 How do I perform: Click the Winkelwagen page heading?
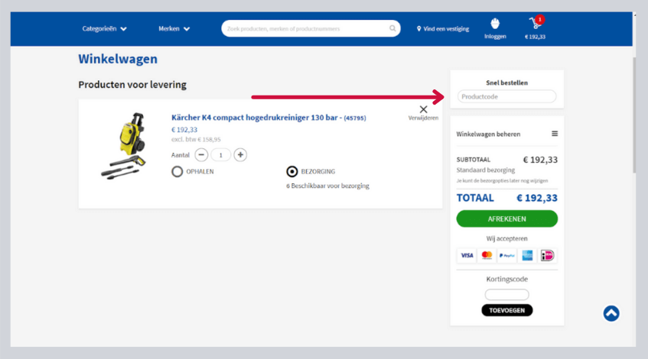point(118,59)
